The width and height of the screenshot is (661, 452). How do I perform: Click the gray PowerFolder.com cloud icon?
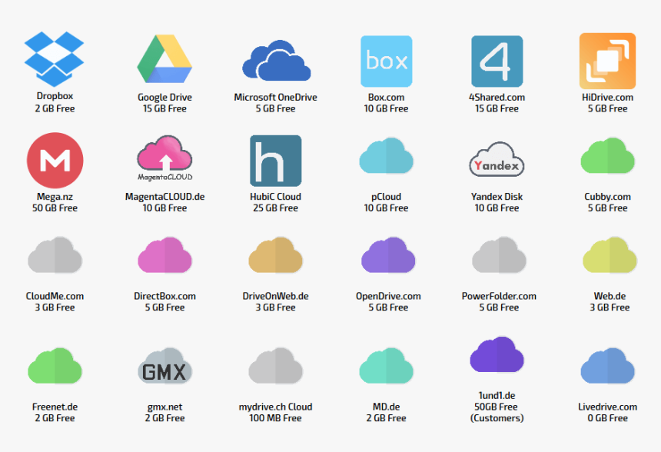pos(499,255)
